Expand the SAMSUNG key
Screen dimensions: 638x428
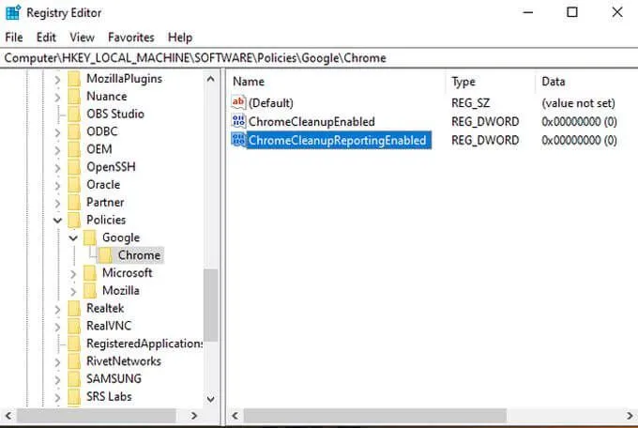(57, 379)
